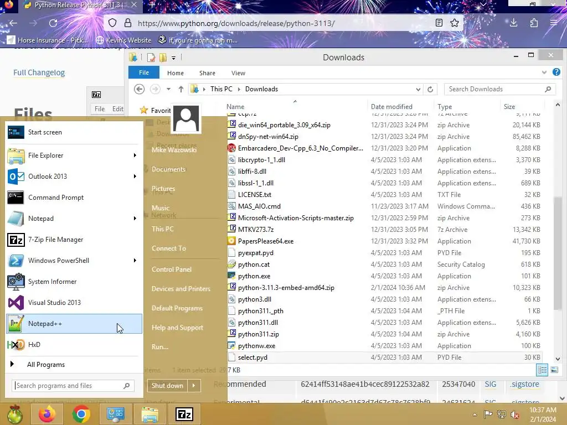Launch Visual Studio 2013
The height and width of the screenshot is (425, 567).
point(74,303)
